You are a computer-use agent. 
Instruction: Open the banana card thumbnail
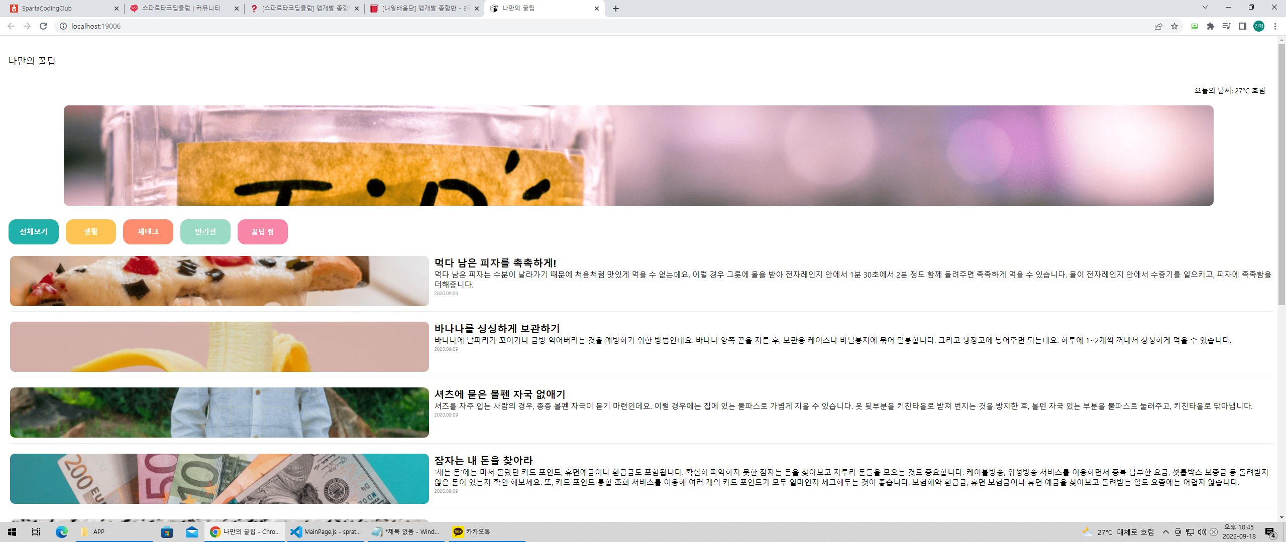click(220, 347)
